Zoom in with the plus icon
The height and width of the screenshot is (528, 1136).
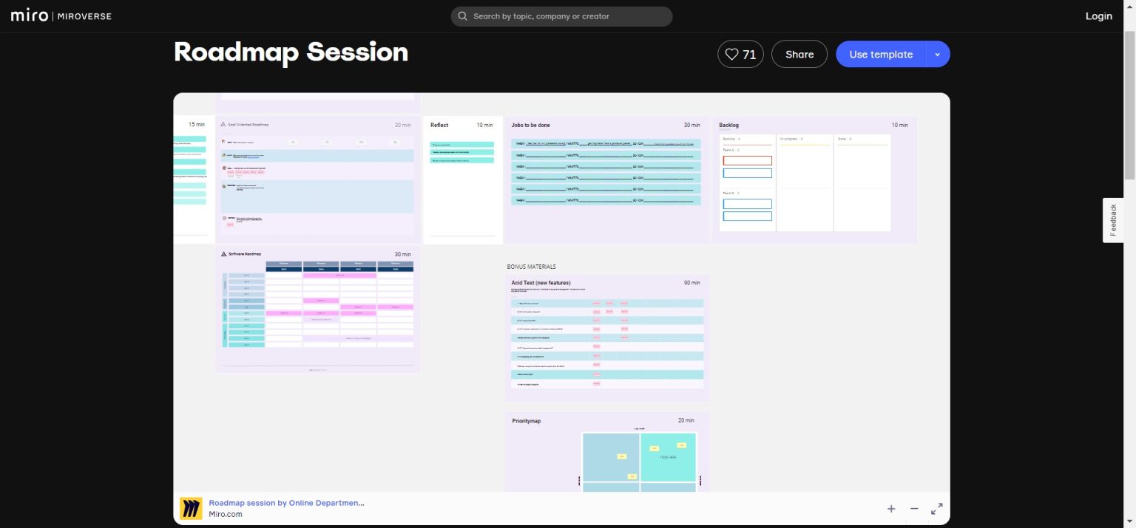click(x=891, y=509)
